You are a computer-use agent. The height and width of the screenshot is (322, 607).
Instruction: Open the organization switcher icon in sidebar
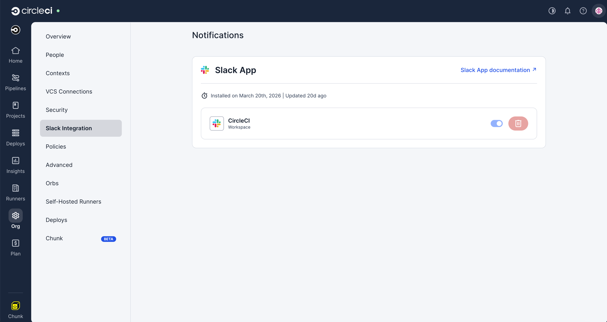[15, 30]
